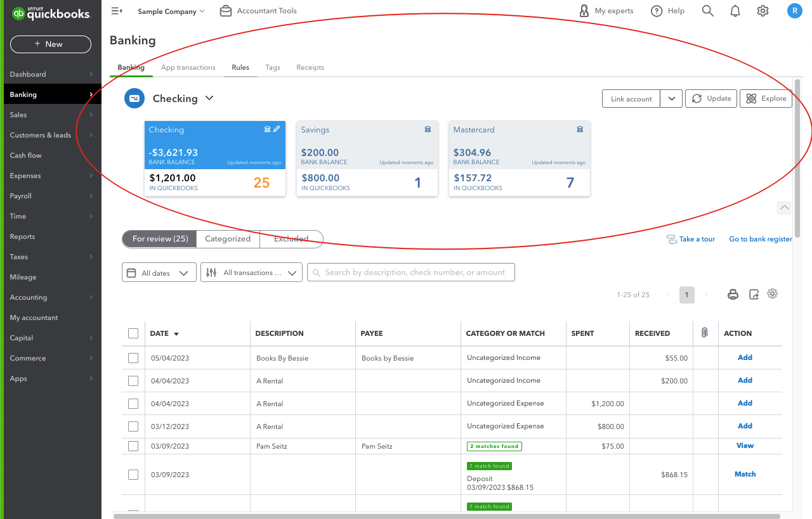Image resolution: width=812 pixels, height=519 pixels.
Task: Click the search magnifier icon in header
Action: [708, 11]
